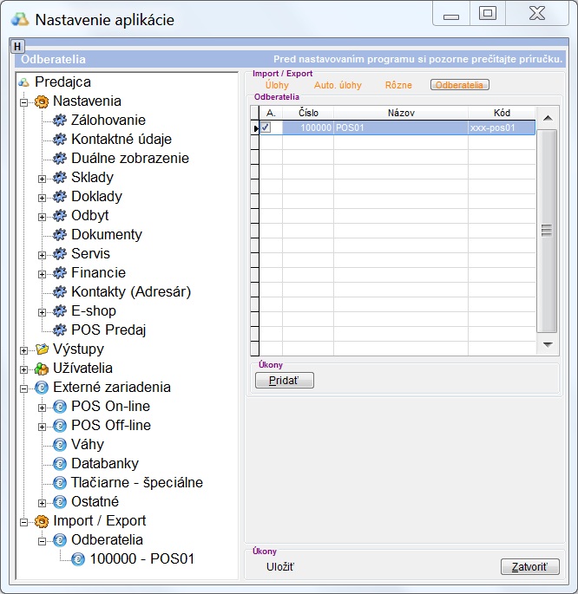The image size is (578, 594).
Task: Click the Databanky icon in tree
Action: [x=59, y=464]
